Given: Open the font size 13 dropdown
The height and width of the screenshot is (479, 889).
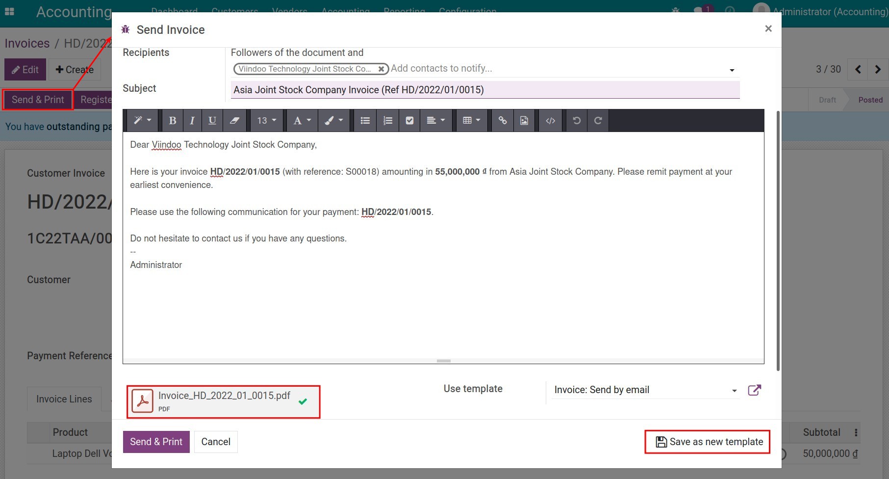Looking at the screenshot, I should click(x=266, y=120).
